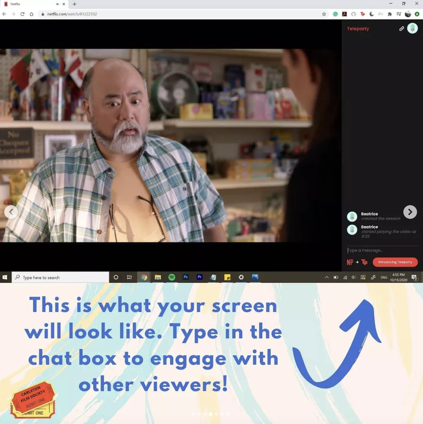Open the battery status icon in tray
This screenshot has height=424, width=423.
336,277
